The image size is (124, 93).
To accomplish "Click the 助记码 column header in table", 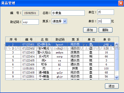I will (60, 39).
